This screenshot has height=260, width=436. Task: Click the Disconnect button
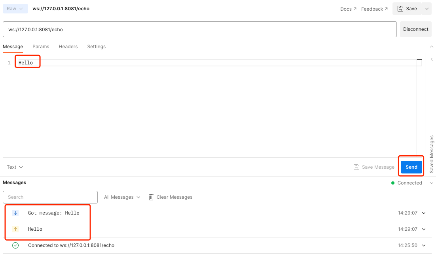pyautogui.click(x=415, y=29)
